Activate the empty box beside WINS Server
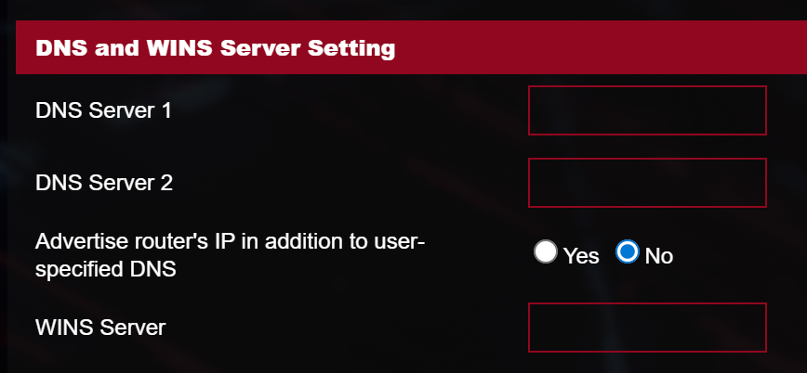The height and width of the screenshot is (373, 807). pos(647,328)
